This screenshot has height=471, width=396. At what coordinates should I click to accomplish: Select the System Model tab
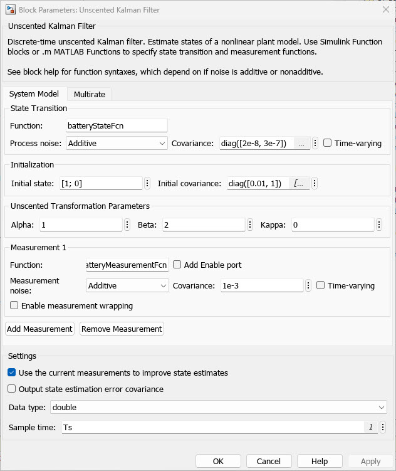(34, 94)
